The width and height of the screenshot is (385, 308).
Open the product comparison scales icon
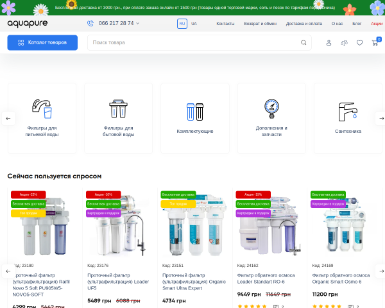click(344, 43)
